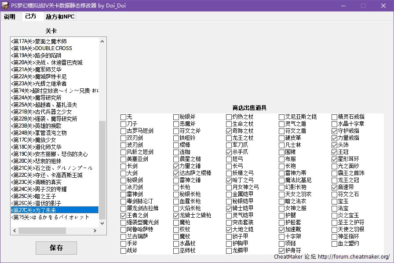Click the level list scroll-up arrow

(102, 41)
